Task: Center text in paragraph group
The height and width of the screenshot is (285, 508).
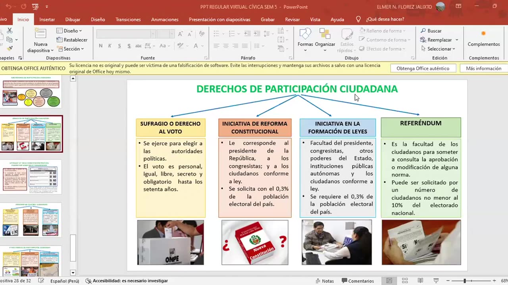Action: pos(226,46)
